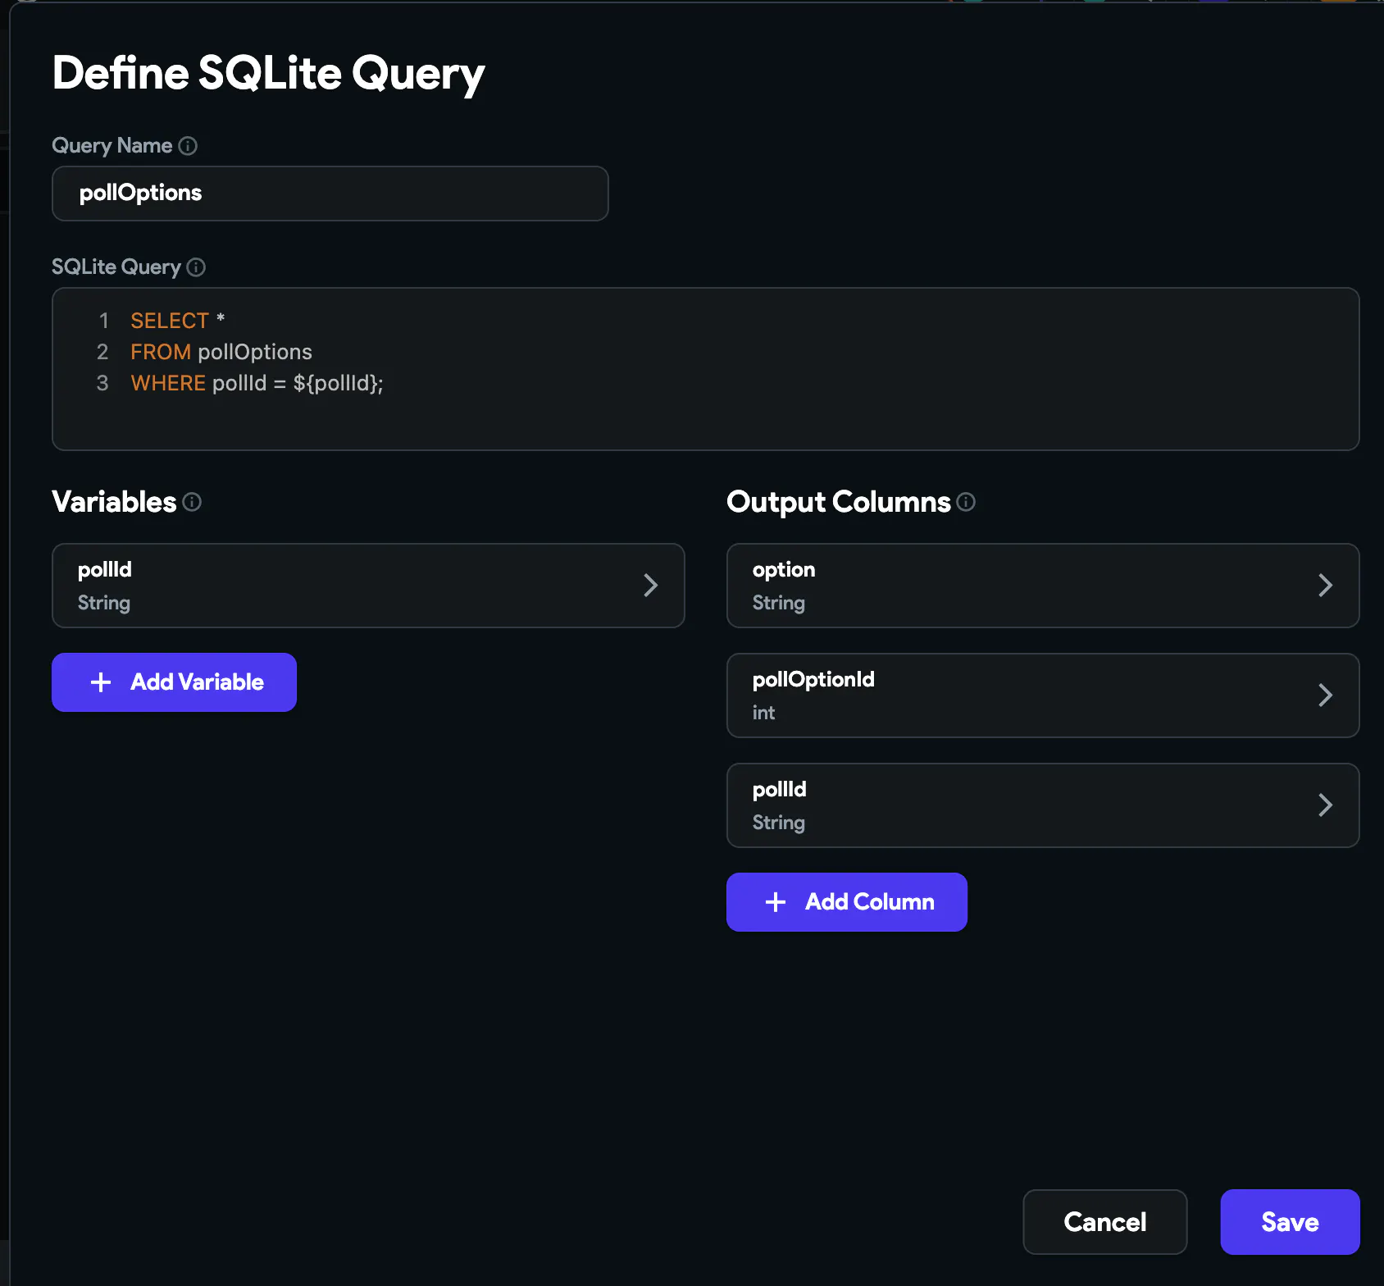This screenshot has height=1286, width=1384.
Task: Select the pollOptionId output column name
Action: pos(813,680)
